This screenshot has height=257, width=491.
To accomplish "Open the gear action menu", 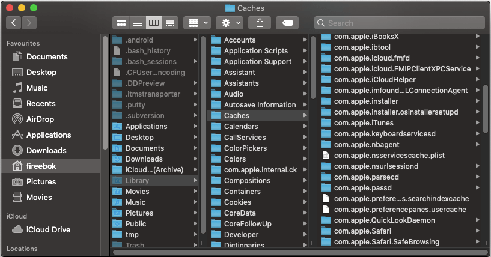I will click(231, 23).
